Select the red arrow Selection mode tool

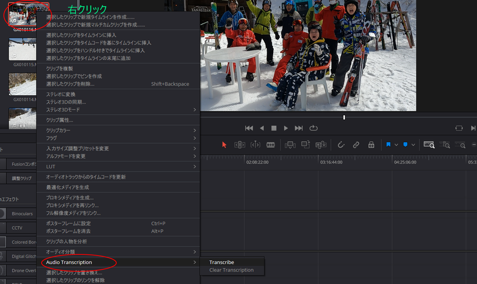224,145
